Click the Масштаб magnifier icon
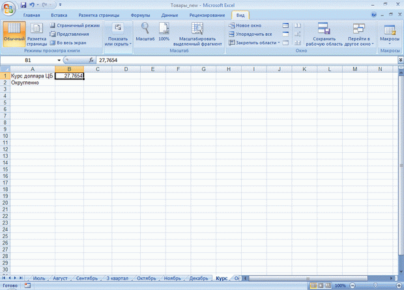The height and width of the screenshot is (290, 404). coord(145,28)
